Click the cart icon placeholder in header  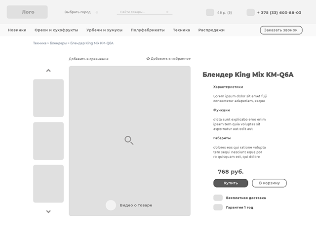(x=210, y=12)
